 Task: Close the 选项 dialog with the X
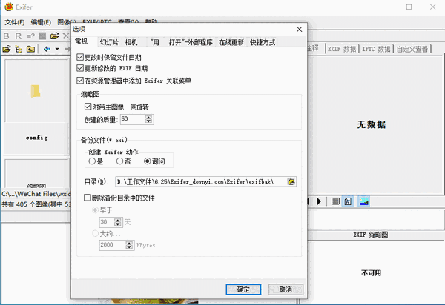(x=299, y=29)
